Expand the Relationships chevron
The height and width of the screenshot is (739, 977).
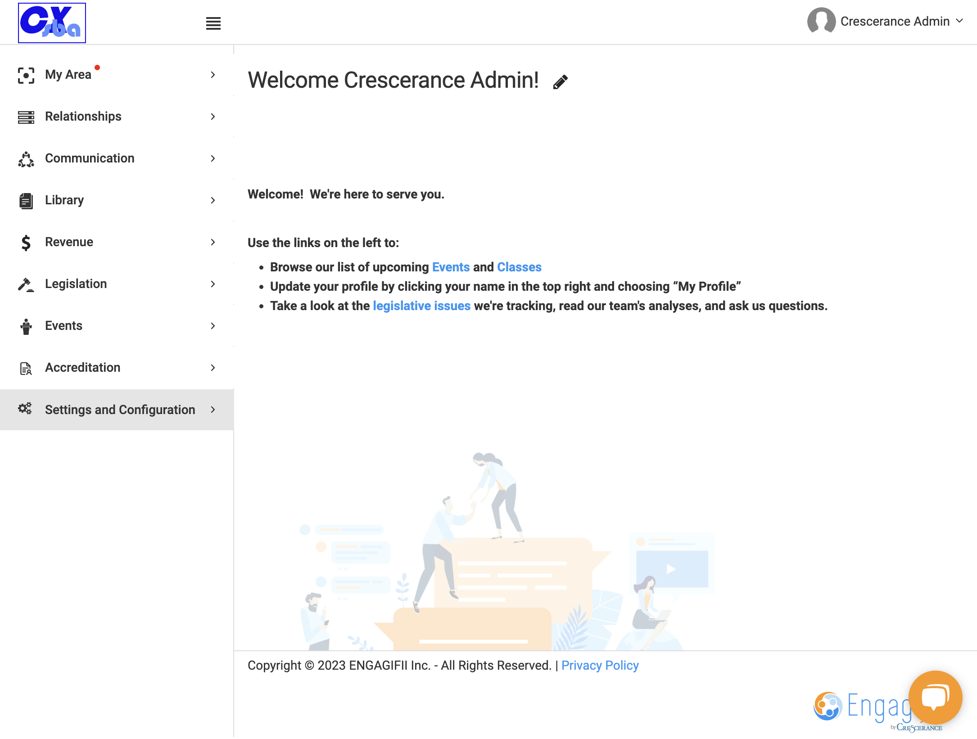click(x=213, y=117)
